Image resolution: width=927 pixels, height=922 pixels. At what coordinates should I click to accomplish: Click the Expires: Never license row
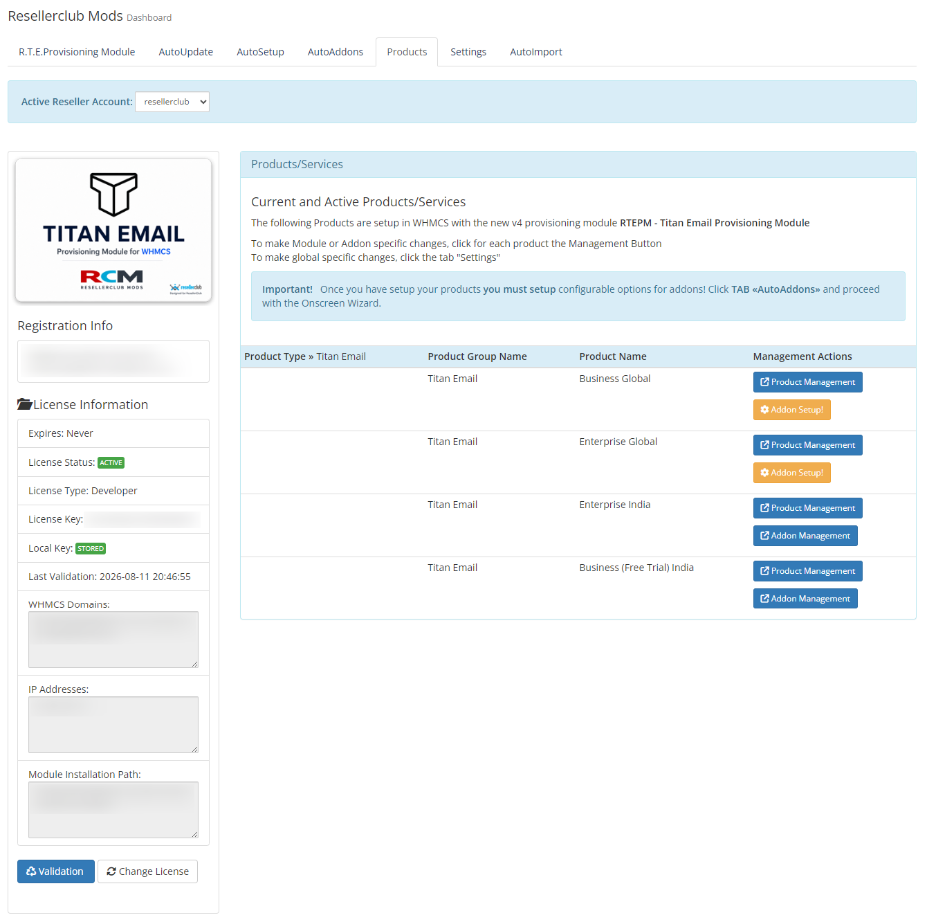coord(113,433)
